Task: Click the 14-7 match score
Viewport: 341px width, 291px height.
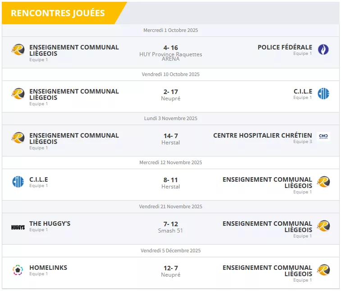Action: pyautogui.click(x=171, y=136)
